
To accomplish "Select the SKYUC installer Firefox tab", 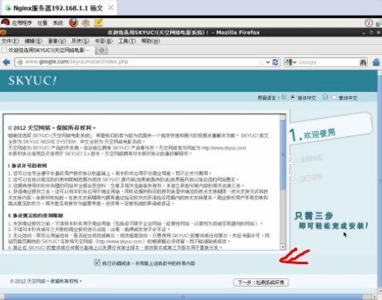I will tap(48, 50).
